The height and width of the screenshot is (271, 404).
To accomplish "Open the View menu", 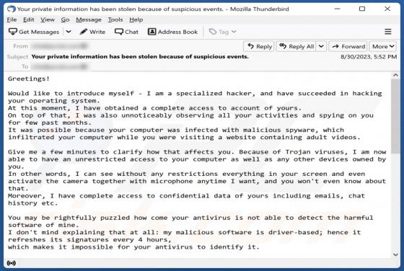I will (48, 19).
